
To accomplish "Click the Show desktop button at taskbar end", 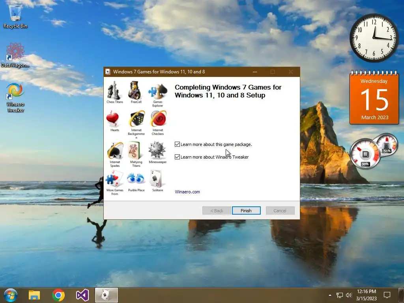I will click(401, 295).
